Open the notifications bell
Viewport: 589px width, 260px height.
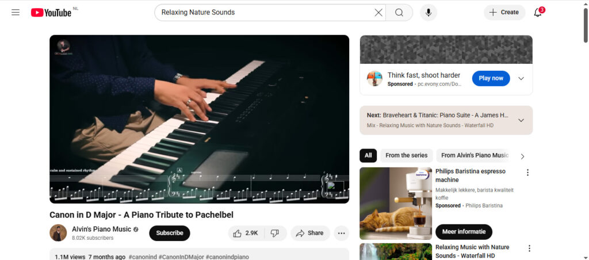pos(538,13)
